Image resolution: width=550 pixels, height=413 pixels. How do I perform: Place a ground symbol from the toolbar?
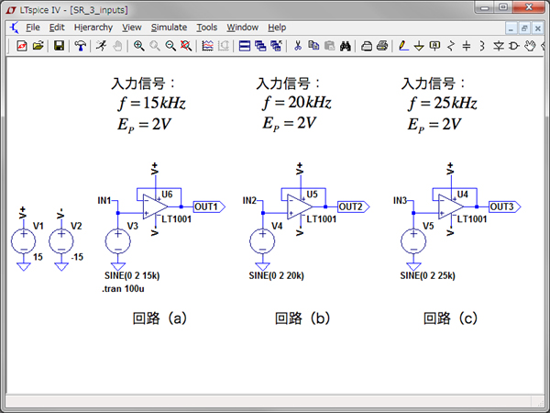[419, 45]
